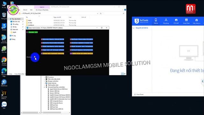The width and height of the screenshot is (204, 115).
Task: Open the 3uTools desktop shortcut
Action: [x=4, y=27]
